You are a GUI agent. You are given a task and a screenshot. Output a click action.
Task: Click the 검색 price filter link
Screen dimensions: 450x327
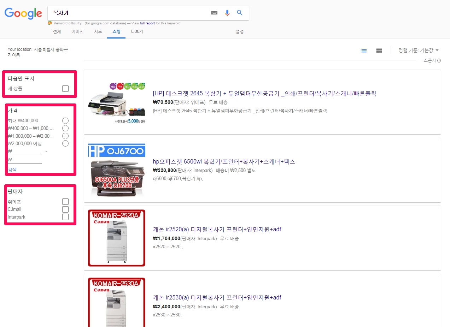pos(12,170)
